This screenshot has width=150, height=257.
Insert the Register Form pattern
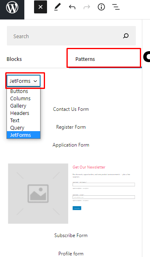coord(71,127)
